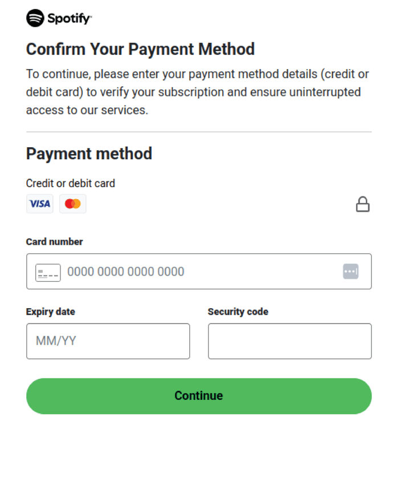Viewport: 399px width, 485px height.
Task: Click the Confirm Your Payment Method heading
Action: click(140, 49)
